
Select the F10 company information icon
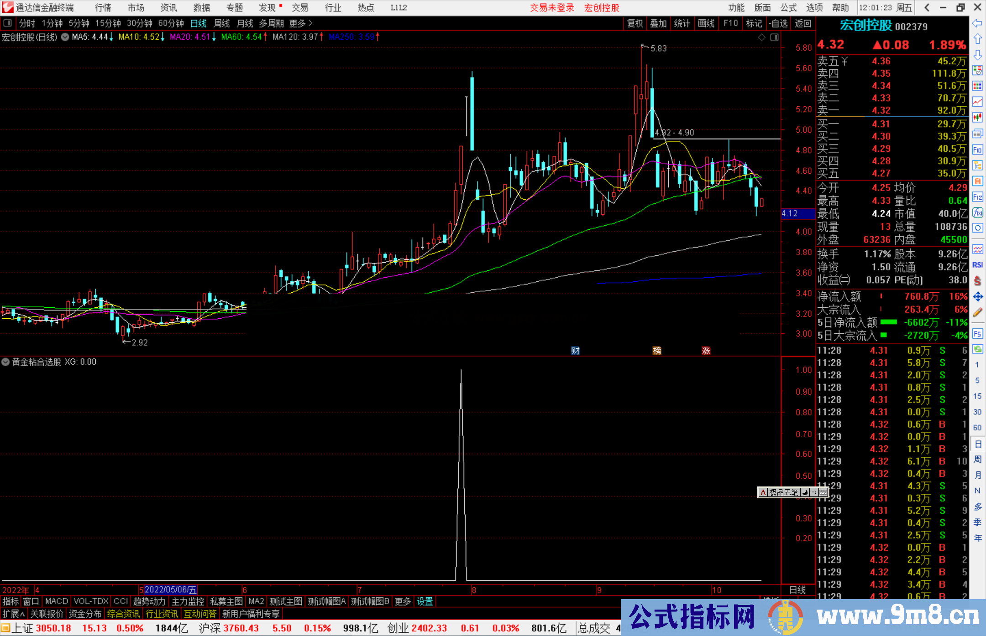pos(978,150)
